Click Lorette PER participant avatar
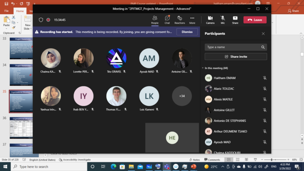Image resolution: width=304 pixels, height=171 pixels. (84, 58)
